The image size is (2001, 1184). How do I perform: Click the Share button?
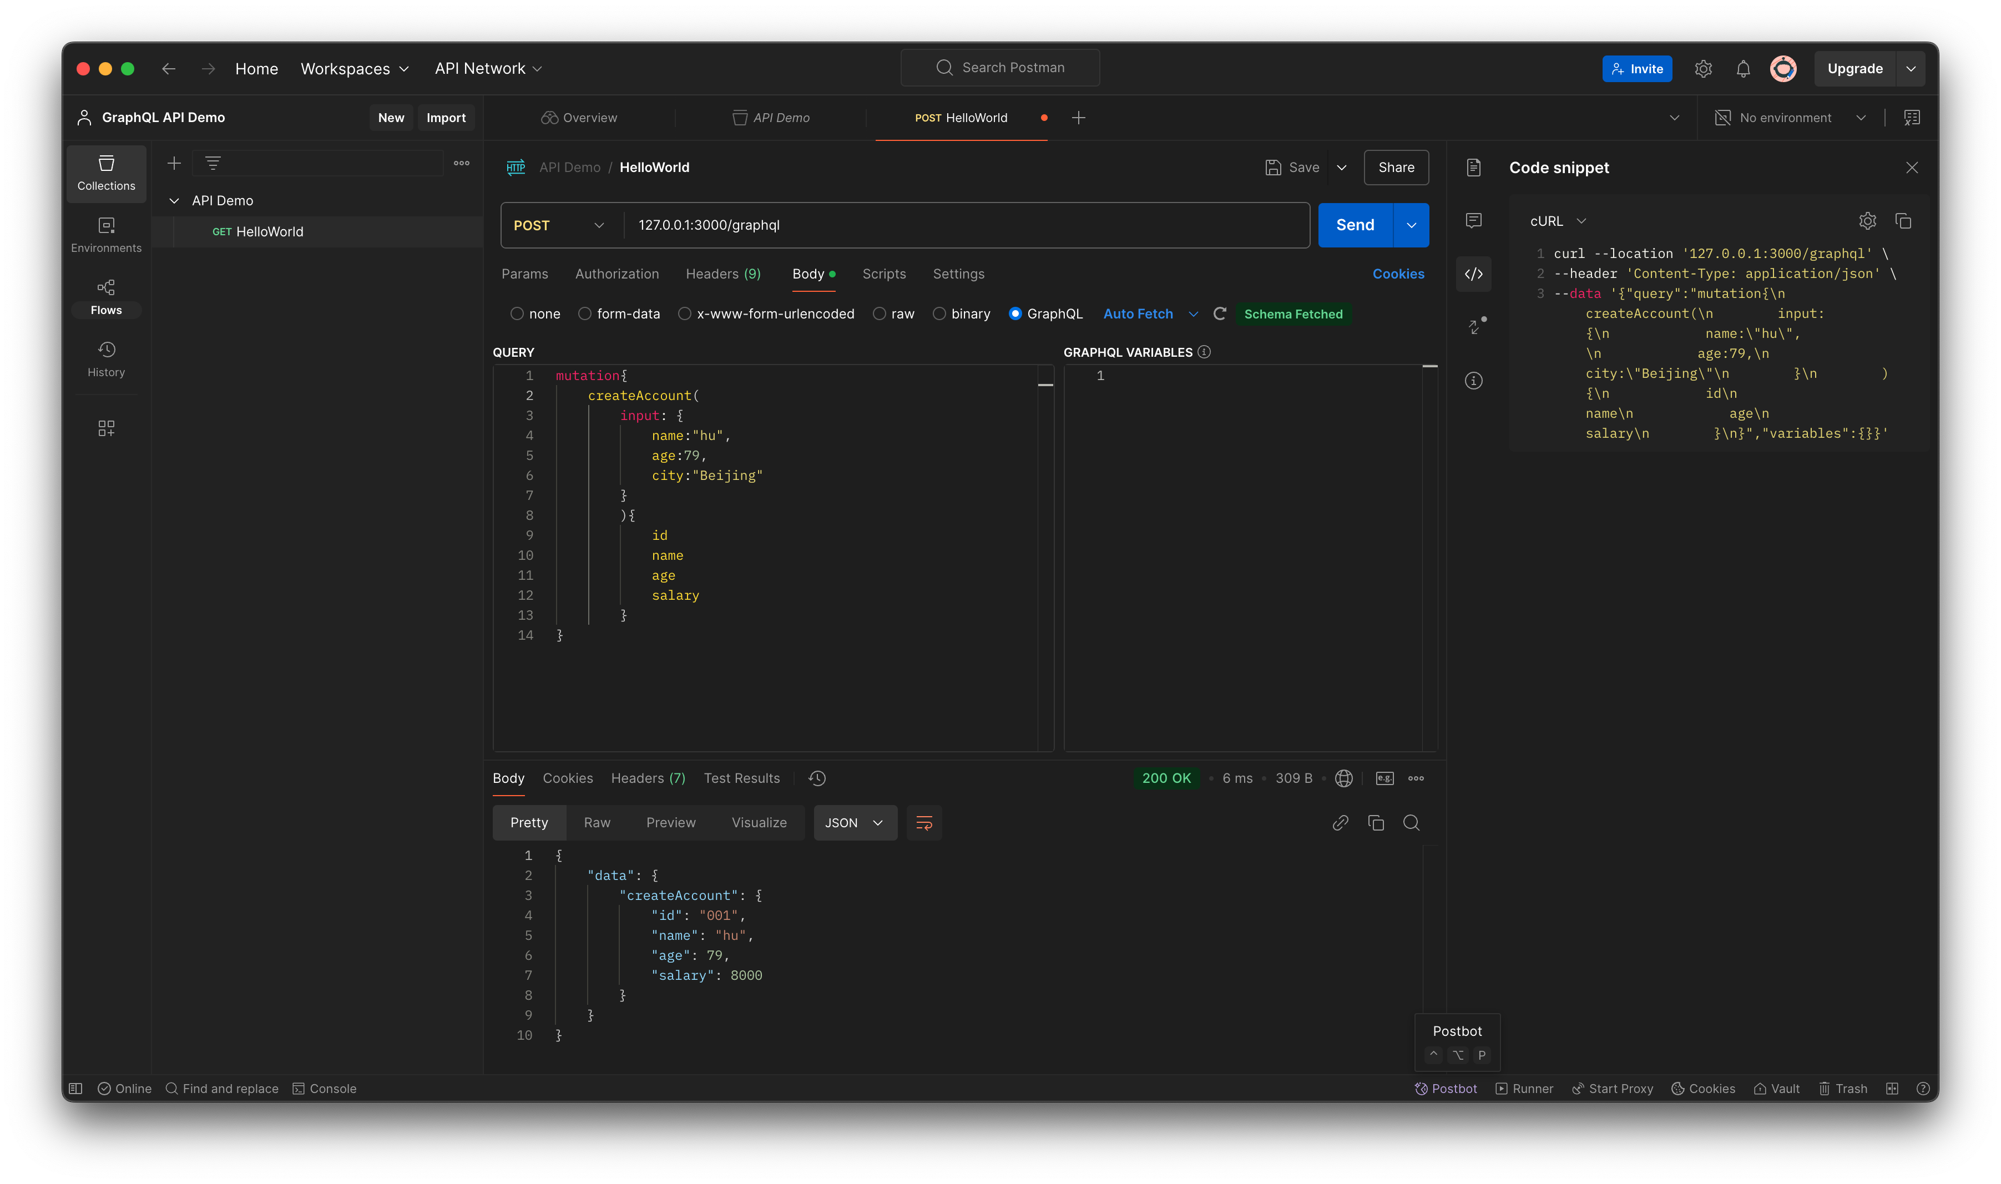[x=1396, y=167]
